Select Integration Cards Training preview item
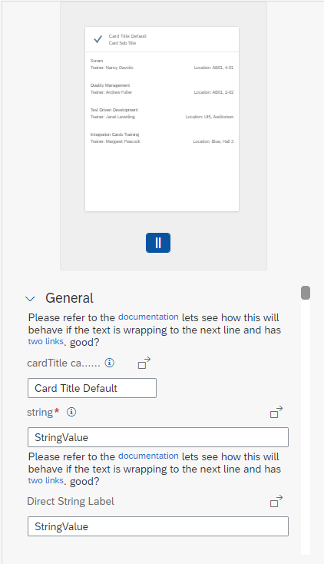324x564 pixels. point(162,138)
